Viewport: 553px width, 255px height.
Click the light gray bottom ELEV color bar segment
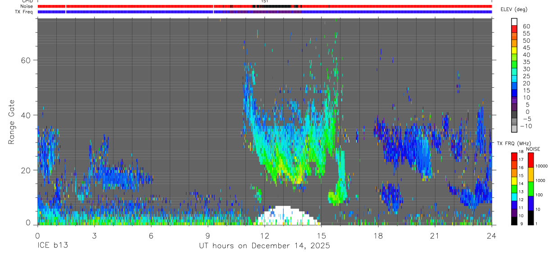pyautogui.click(x=515, y=129)
